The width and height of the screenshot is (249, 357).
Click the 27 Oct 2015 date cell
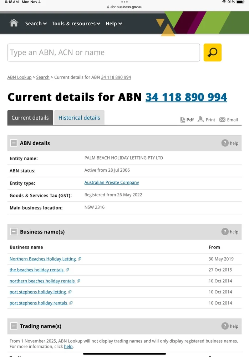tap(220, 270)
